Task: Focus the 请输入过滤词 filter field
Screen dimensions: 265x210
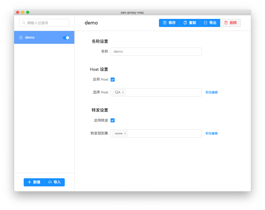Action: point(44,23)
